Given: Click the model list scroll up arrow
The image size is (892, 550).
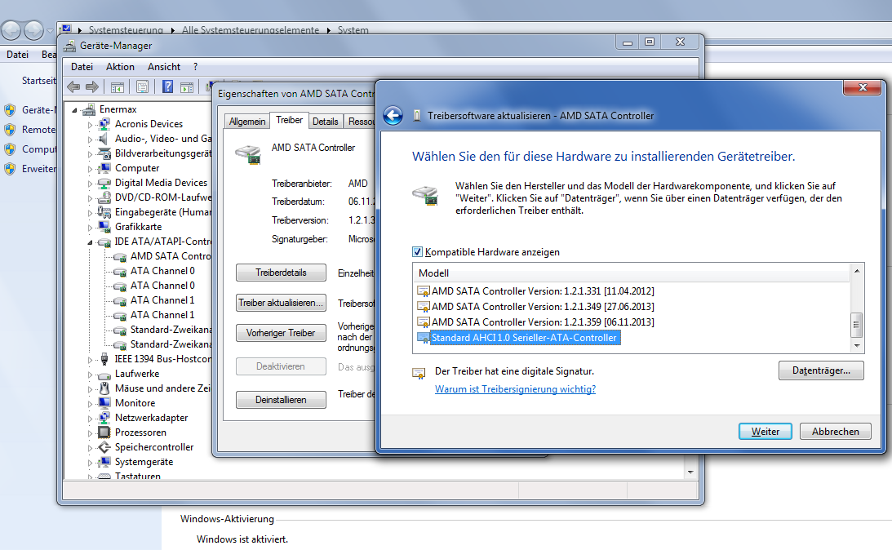Looking at the screenshot, I should (x=857, y=271).
